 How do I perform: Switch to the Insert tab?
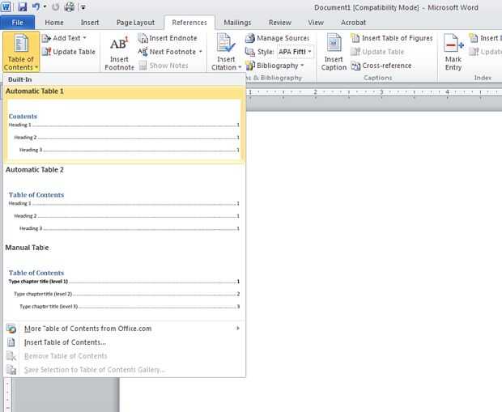(90, 23)
